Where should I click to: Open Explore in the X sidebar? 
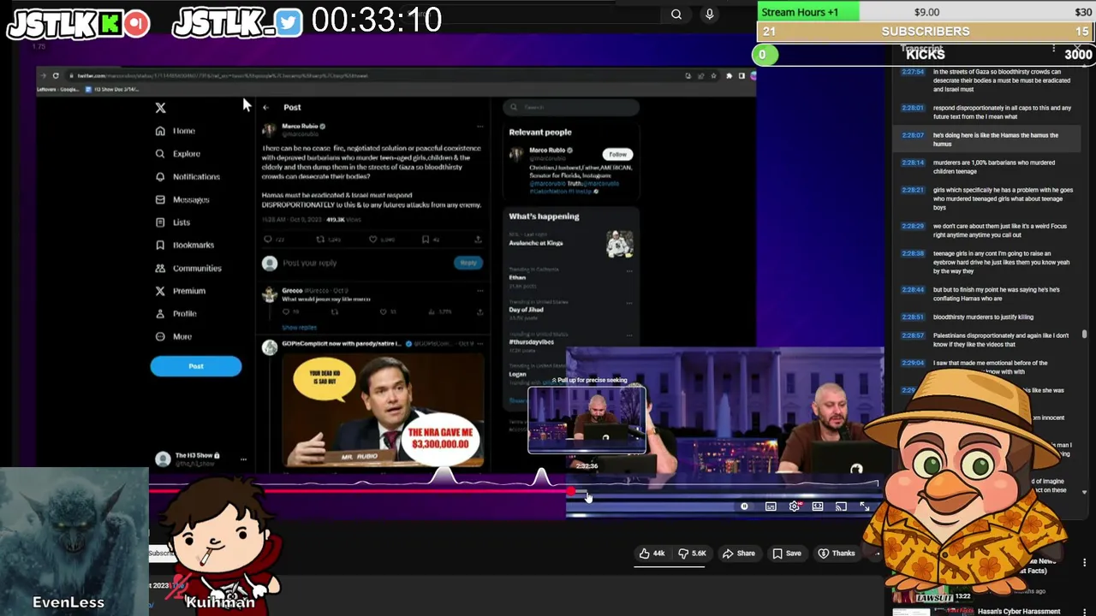tap(177, 154)
